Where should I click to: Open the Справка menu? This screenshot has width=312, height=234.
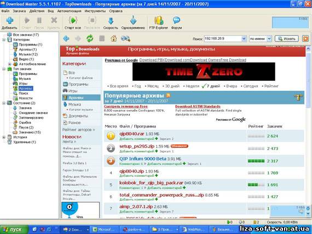pyautogui.click(x=115, y=11)
